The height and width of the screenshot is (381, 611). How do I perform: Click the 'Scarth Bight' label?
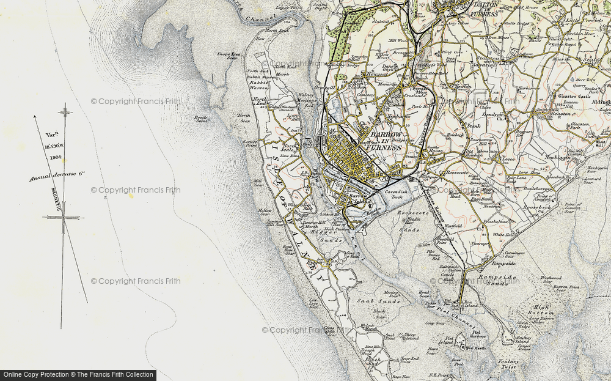click(320, 5)
